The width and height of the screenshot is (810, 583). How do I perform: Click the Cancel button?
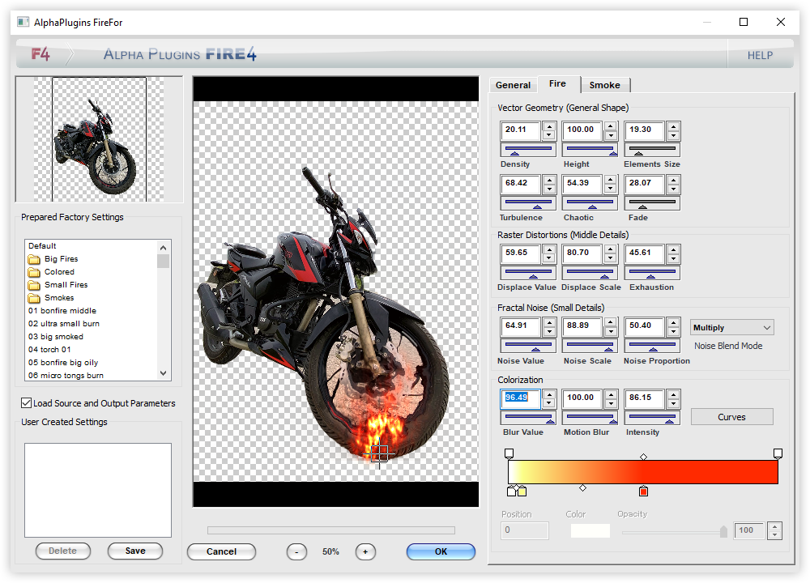point(221,551)
